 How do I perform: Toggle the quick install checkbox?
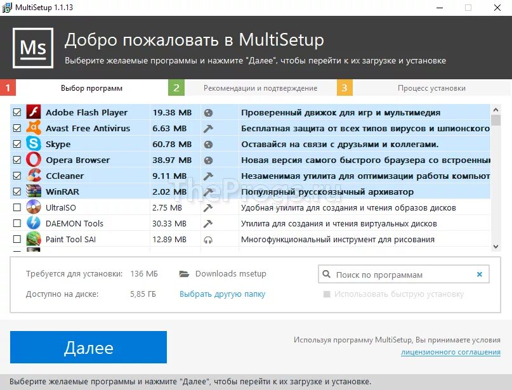327,294
